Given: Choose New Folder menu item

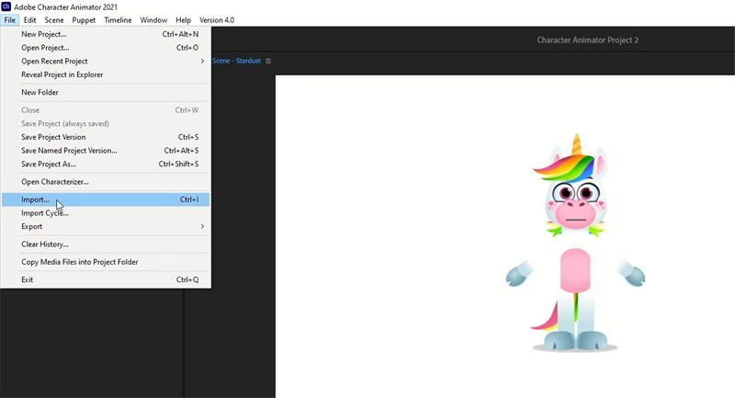Looking at the screenshot, I should (x=40, y=92).
